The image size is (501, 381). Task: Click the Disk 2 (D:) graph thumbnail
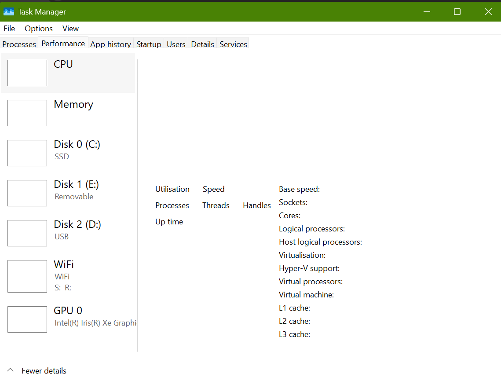pyautogui.click(x=27, y=233)
